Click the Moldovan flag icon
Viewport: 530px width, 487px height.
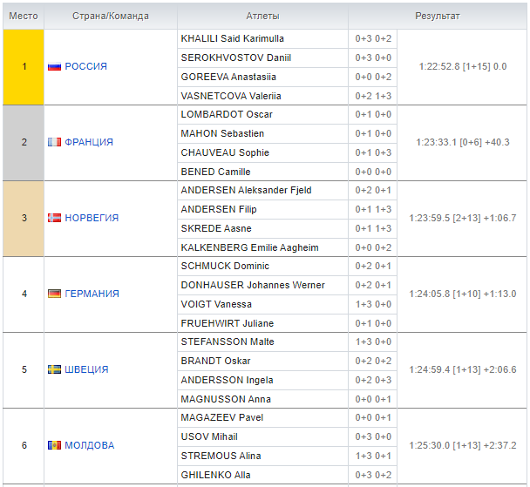click(54, 446)
